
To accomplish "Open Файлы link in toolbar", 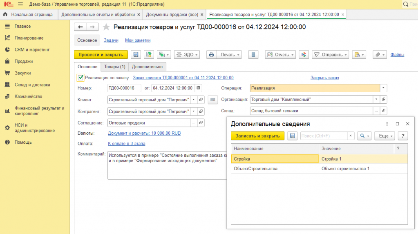I will [x=397, y=55].
